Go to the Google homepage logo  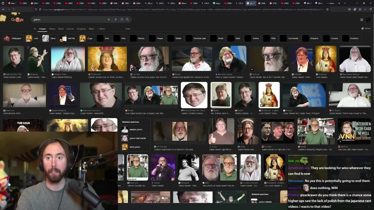coord(18,20)
